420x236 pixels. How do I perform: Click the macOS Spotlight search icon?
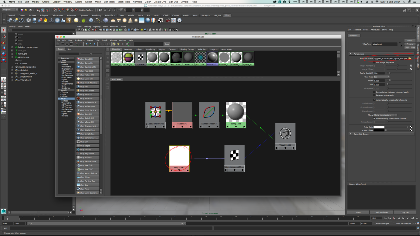point(404,2)
